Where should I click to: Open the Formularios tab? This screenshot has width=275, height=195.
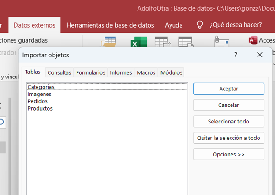pyautogui.click(x=90, y=72)
